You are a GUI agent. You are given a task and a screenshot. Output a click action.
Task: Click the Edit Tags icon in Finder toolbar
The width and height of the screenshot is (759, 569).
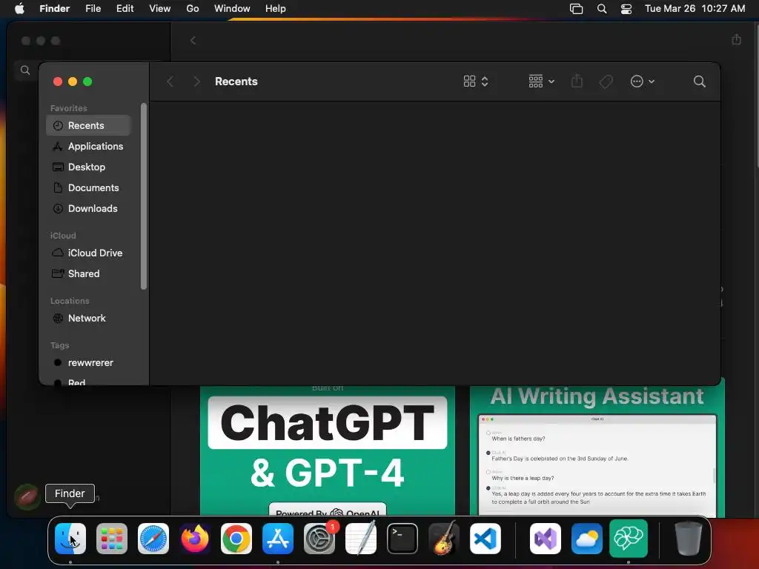coord(606,81)
